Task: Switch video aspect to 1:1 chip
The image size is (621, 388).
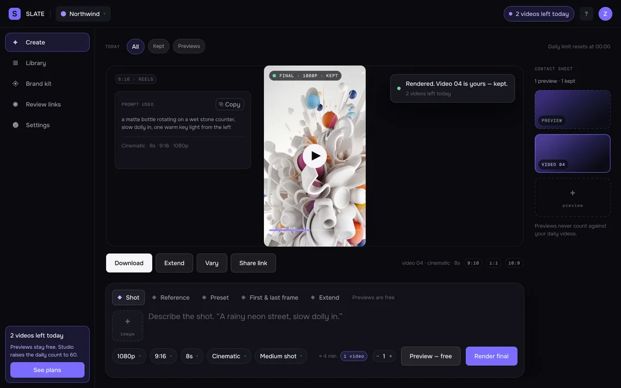Action: click(x=494, y=263)
